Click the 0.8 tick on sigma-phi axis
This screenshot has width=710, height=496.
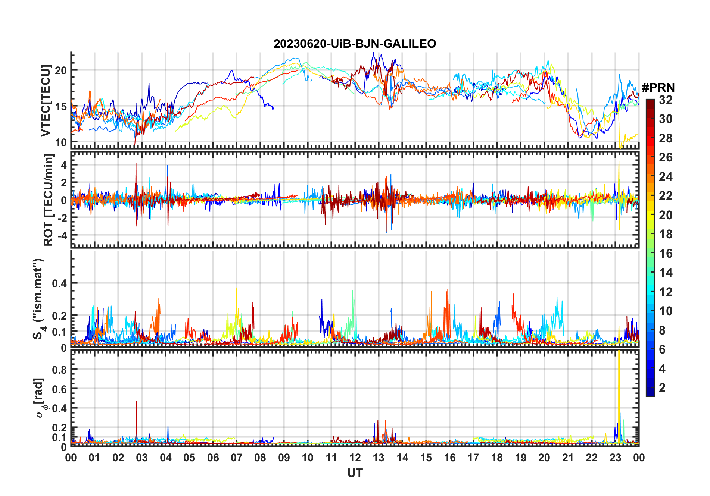click(60, 370)
